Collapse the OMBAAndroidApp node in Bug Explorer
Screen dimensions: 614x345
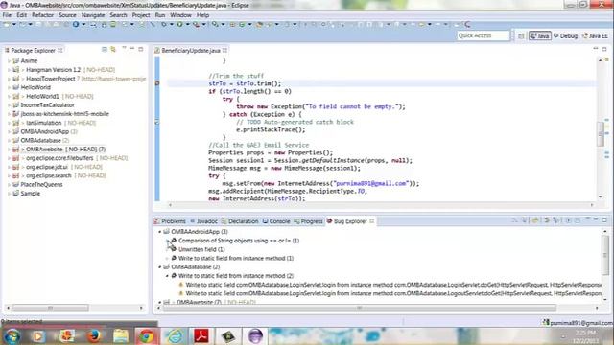pos(160,232)
